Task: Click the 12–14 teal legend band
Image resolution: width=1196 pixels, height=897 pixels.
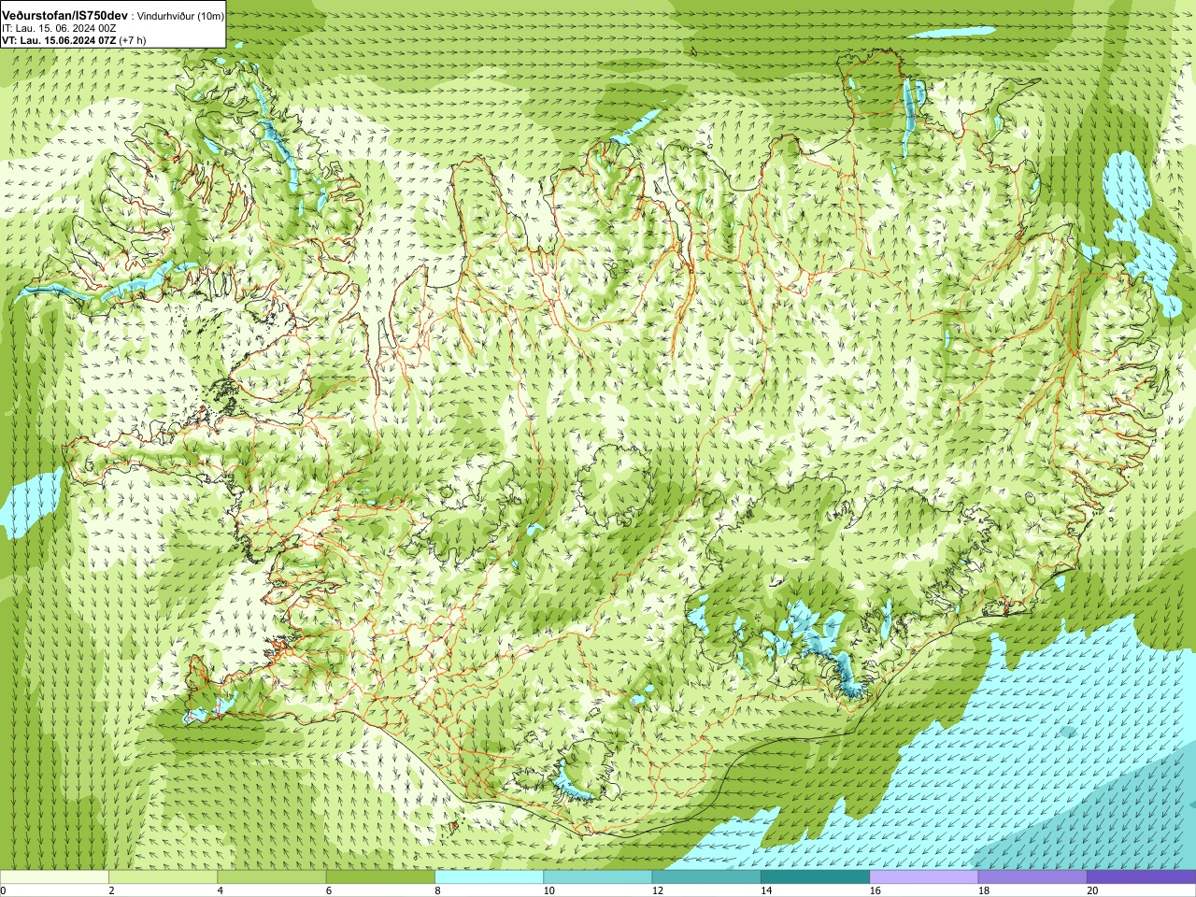Action: 706,877
